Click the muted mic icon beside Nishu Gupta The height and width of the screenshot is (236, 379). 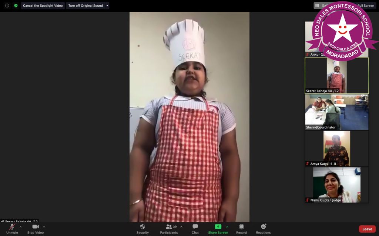coord(308,200)
